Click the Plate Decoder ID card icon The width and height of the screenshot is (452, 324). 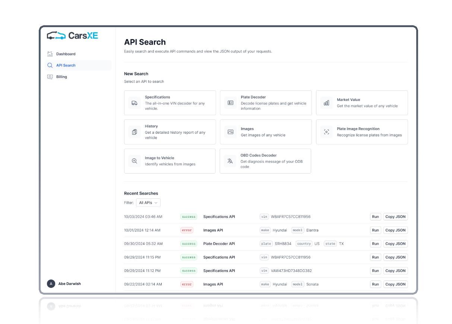(230, 103)
